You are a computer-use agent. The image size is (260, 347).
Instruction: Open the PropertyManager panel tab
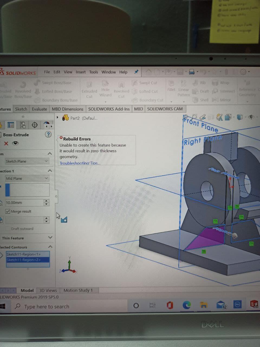[x=11, y=125]
